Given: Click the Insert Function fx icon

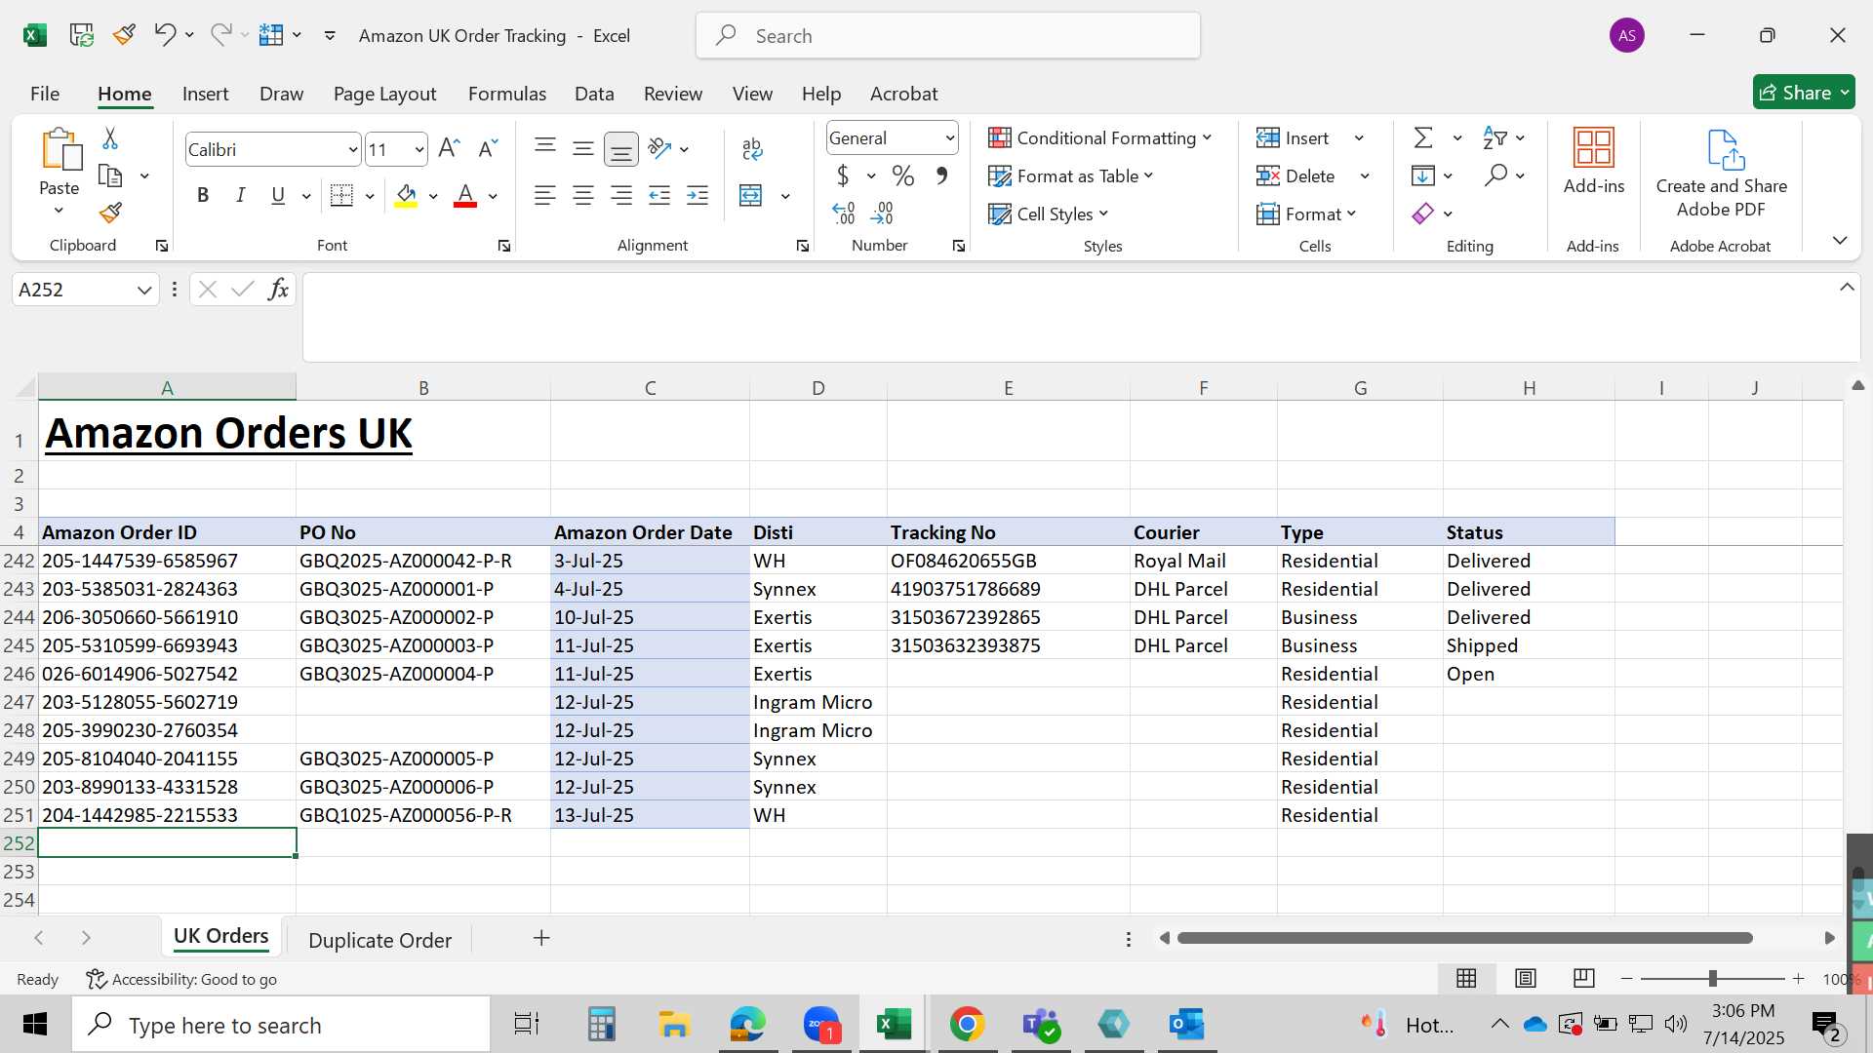Looking at the screenshot, I should (278, 289).
